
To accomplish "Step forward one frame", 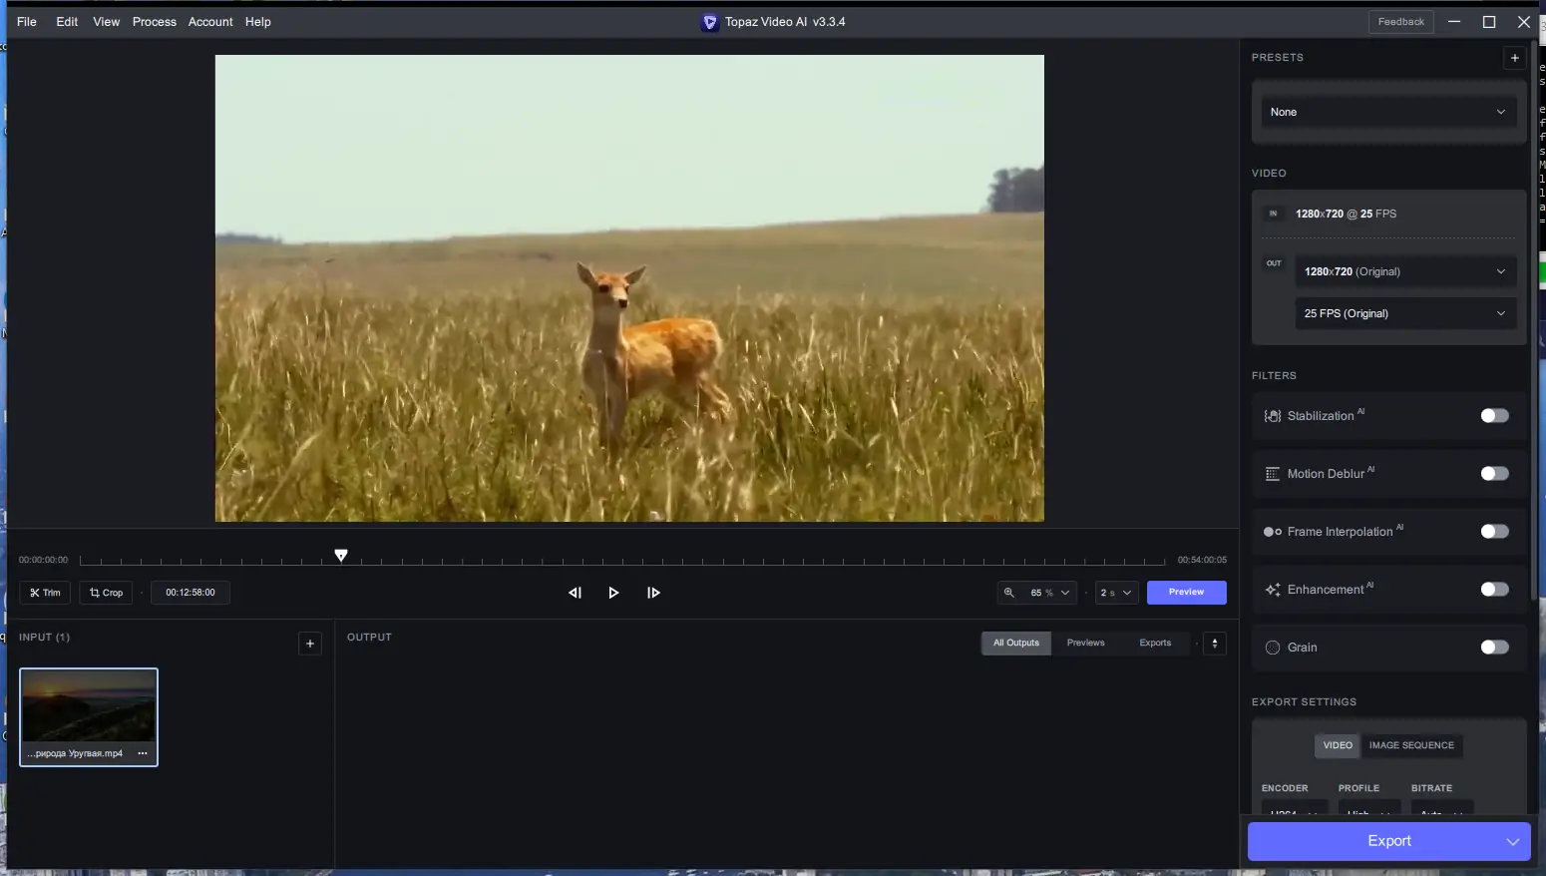I will (653, 593).
